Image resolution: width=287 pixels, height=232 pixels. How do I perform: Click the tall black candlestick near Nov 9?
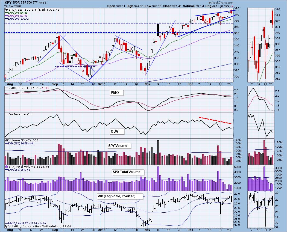click(x=158, y=30)
